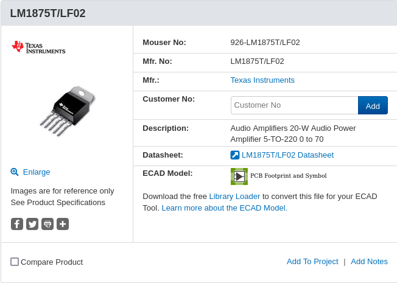Click the Add Notes link
Image resolution: width=397 pixels, height=283 pixels.
[x=369, y=262]
